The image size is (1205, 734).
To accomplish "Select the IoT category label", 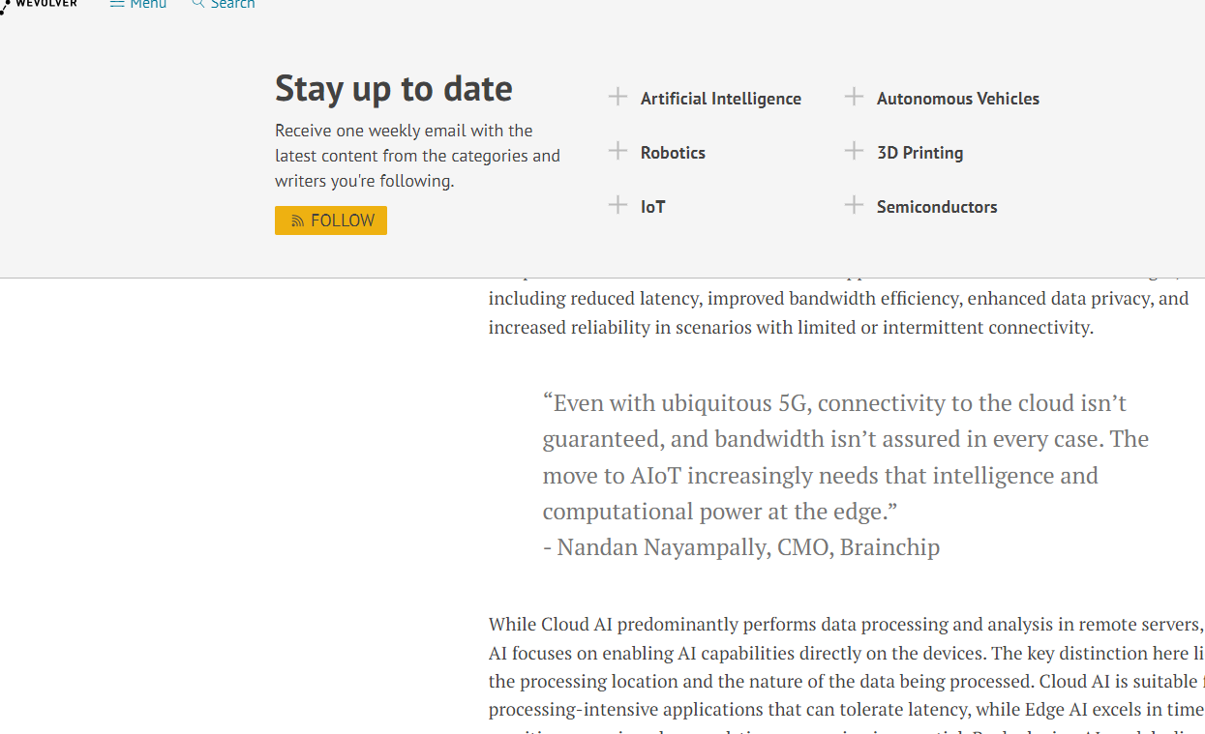I will 653,207.
